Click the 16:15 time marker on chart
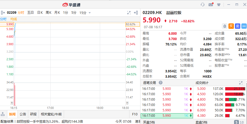Image resolution: width=247 pixels, height=124 pixels. coord(14,108)
